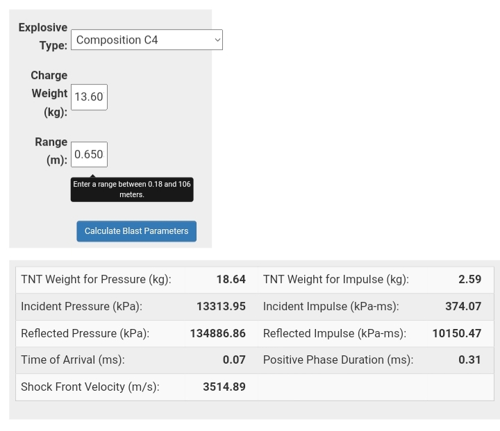Click the TNT Weight for Impulse value 2.59

click(x=469, y=279)
